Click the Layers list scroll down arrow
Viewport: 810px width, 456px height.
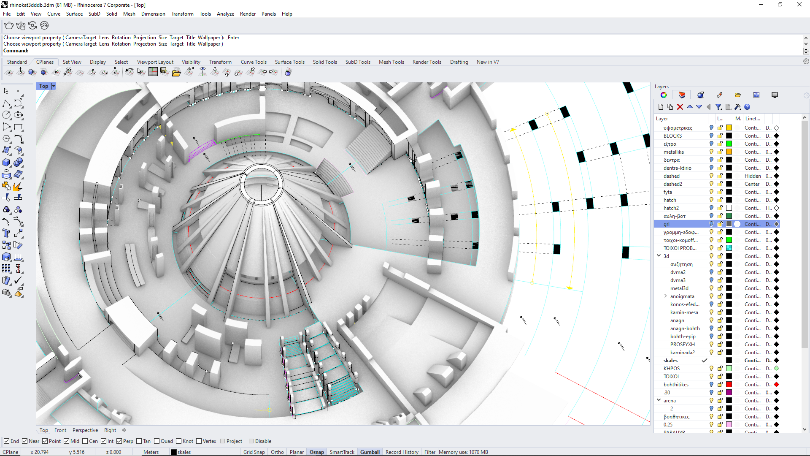tap(805, 429)
